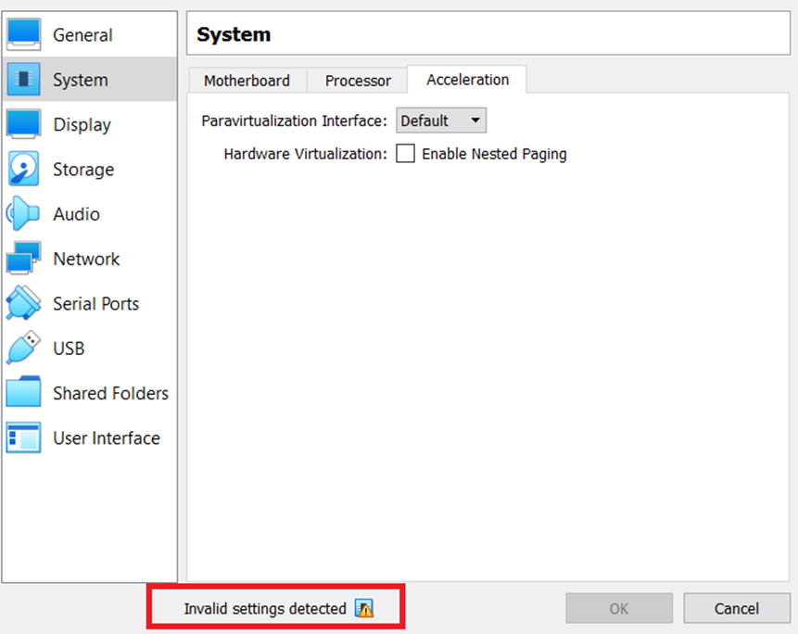Viewport: 798px width, 634px height.
Task: Switch to the Motherboard tab
Action: [x=247, y=81]
